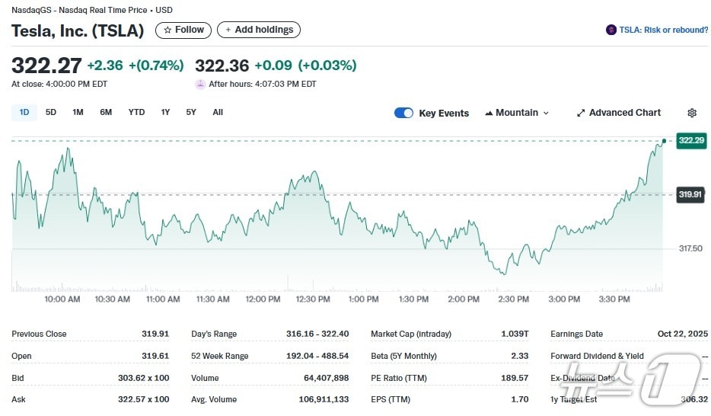Viewport: 711px width, 416px height.
Task: Click the 319.91 previous close chart label
Action: (691, 194)
